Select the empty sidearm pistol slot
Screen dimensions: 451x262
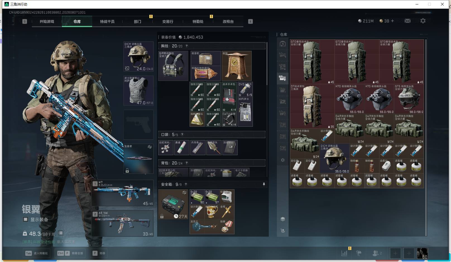[x=138, y=125]
